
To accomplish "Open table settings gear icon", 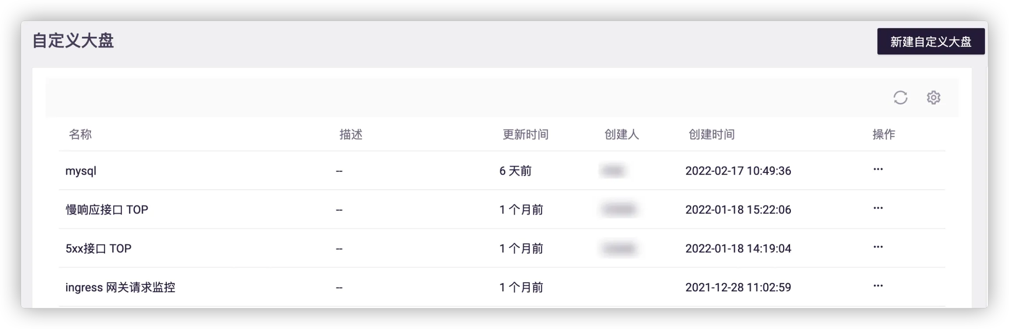I will (x=933, y=98).
